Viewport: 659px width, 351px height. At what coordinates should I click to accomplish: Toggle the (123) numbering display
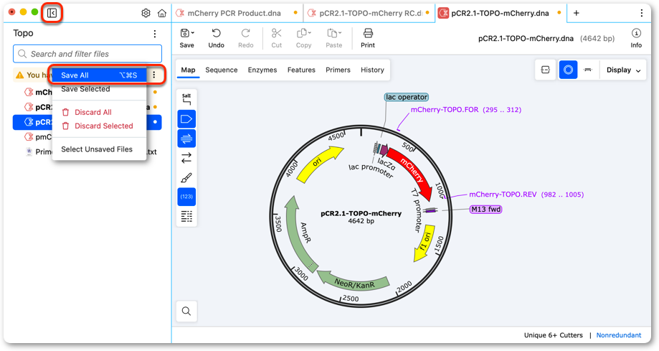point(186,197)
